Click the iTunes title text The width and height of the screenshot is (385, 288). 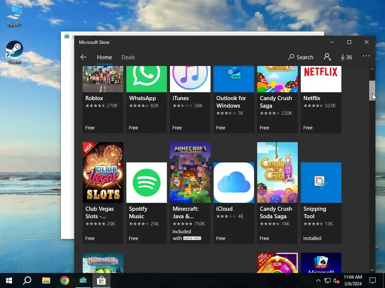[180, 98]
